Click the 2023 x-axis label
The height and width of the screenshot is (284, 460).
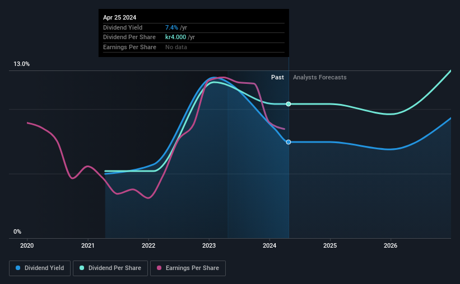(209, 245)
